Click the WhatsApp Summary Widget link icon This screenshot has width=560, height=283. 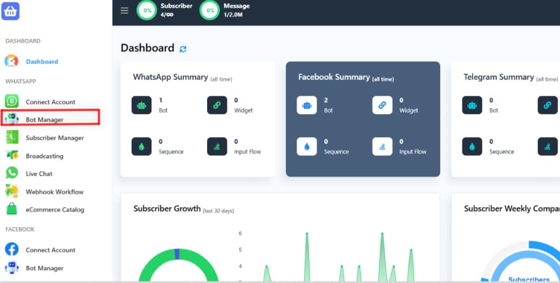point(217,105)
